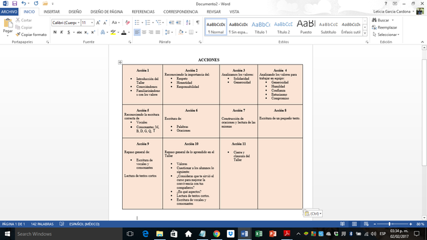Decrease paragraph indent
The width and height of the screenshot is (427, 240).
pyautogui.click(x=171, y=23)
